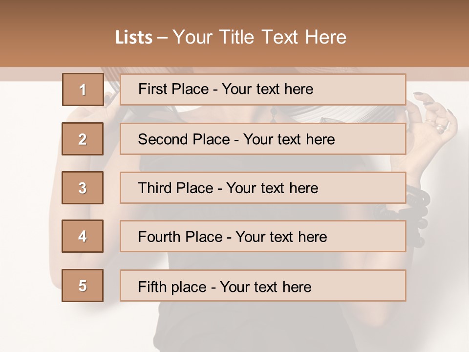Click the bold word Lists in title

point(134,38)
